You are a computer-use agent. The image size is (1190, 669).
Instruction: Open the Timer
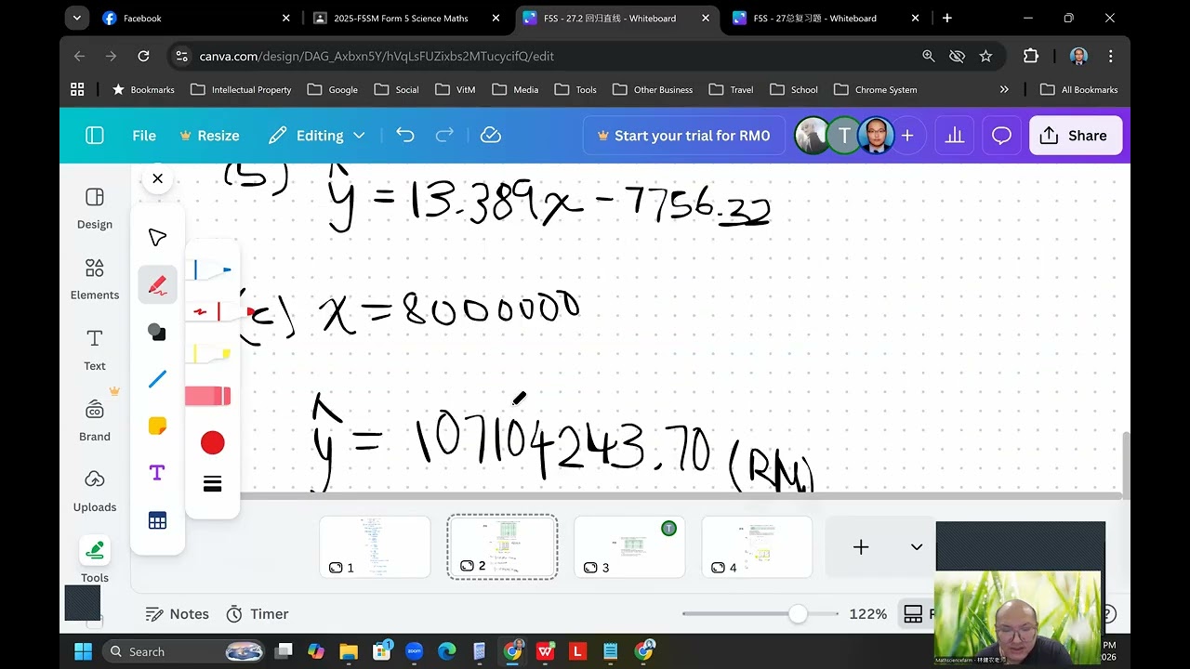coord(258,614)
